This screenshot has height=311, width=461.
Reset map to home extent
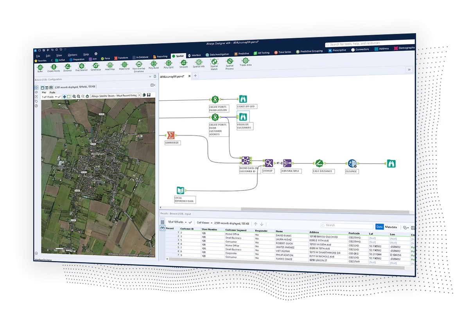coord(87,96)
